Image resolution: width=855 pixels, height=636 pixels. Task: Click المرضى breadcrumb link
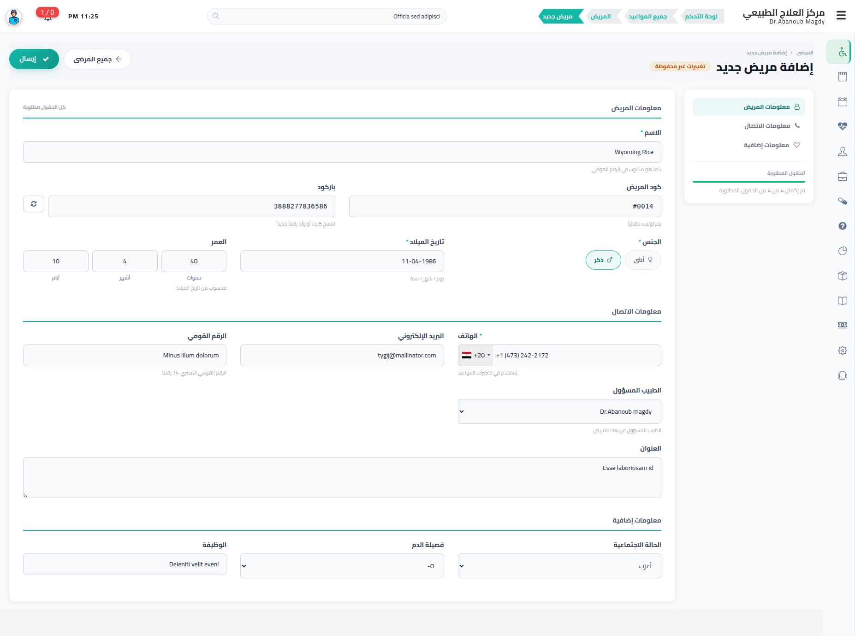pos(805,53)
